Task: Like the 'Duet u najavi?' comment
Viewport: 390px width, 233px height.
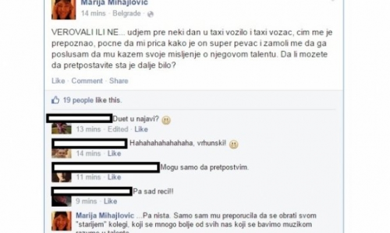Action: (x=141, y=129)
